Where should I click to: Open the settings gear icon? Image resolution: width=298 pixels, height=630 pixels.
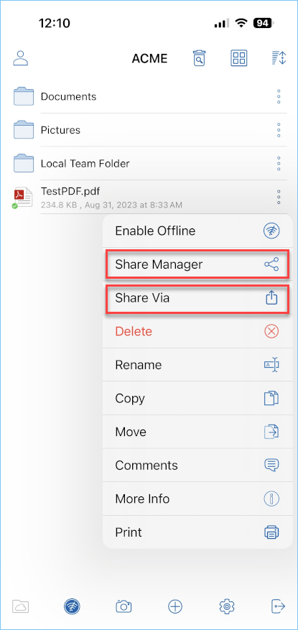pyautogui.click(x=227, y=606)
